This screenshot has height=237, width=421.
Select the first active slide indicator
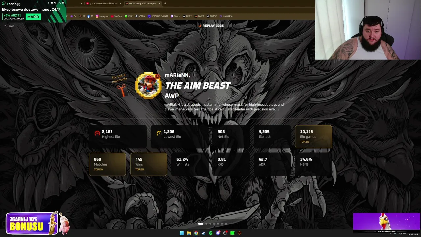click(x=201, y=224)
